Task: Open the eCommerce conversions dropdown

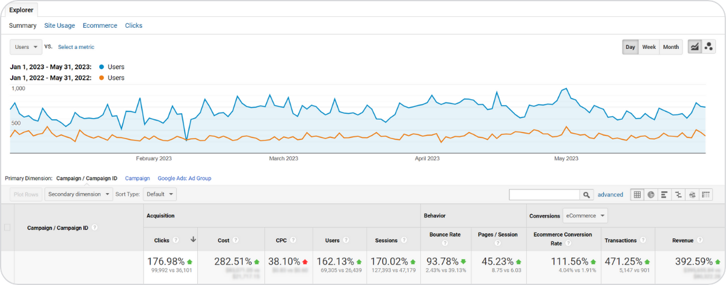Action: coord(584,215)
